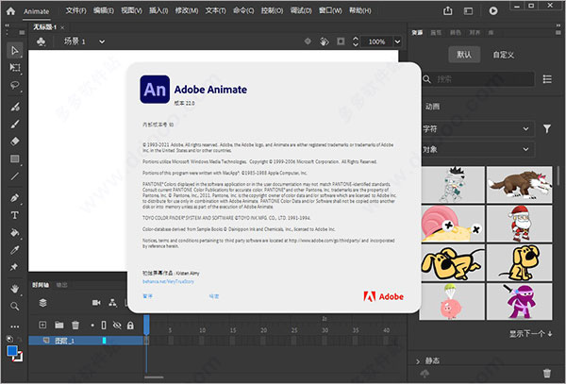Screen dimensions: 566x384
Task: Open the behance.net link in About dialog
Action: tap(168, 281)
